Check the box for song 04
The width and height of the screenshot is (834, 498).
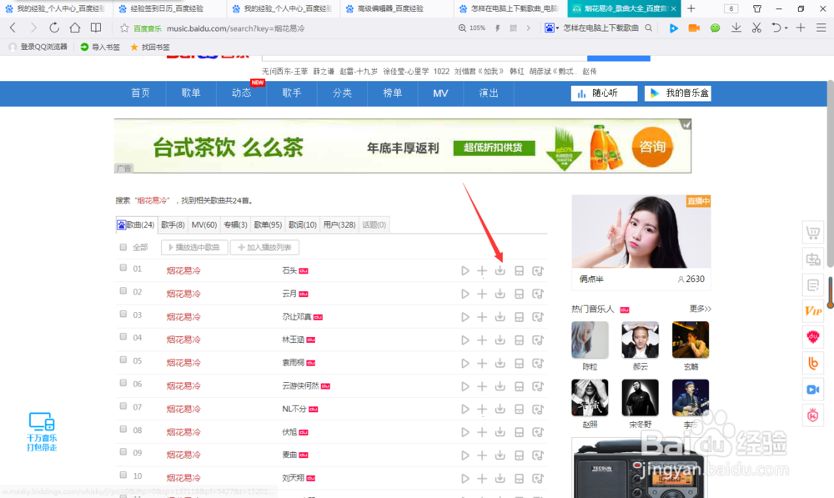click(123, 337)
